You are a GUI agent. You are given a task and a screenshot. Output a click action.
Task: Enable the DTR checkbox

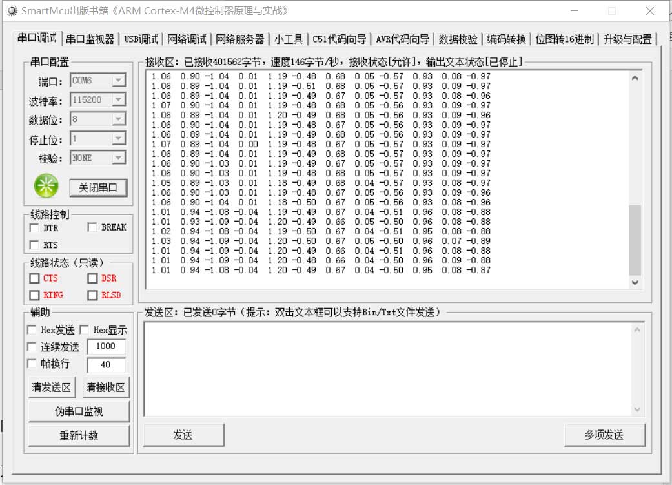pyautogui.click(x=34, y=228)
